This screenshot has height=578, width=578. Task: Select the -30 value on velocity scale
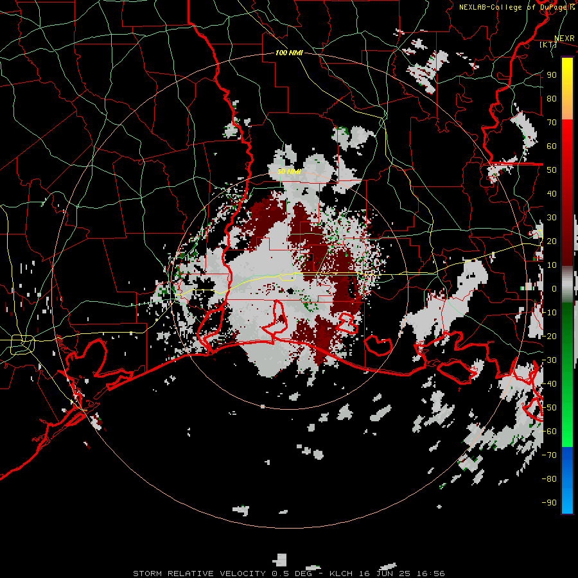tap(549, 360)
